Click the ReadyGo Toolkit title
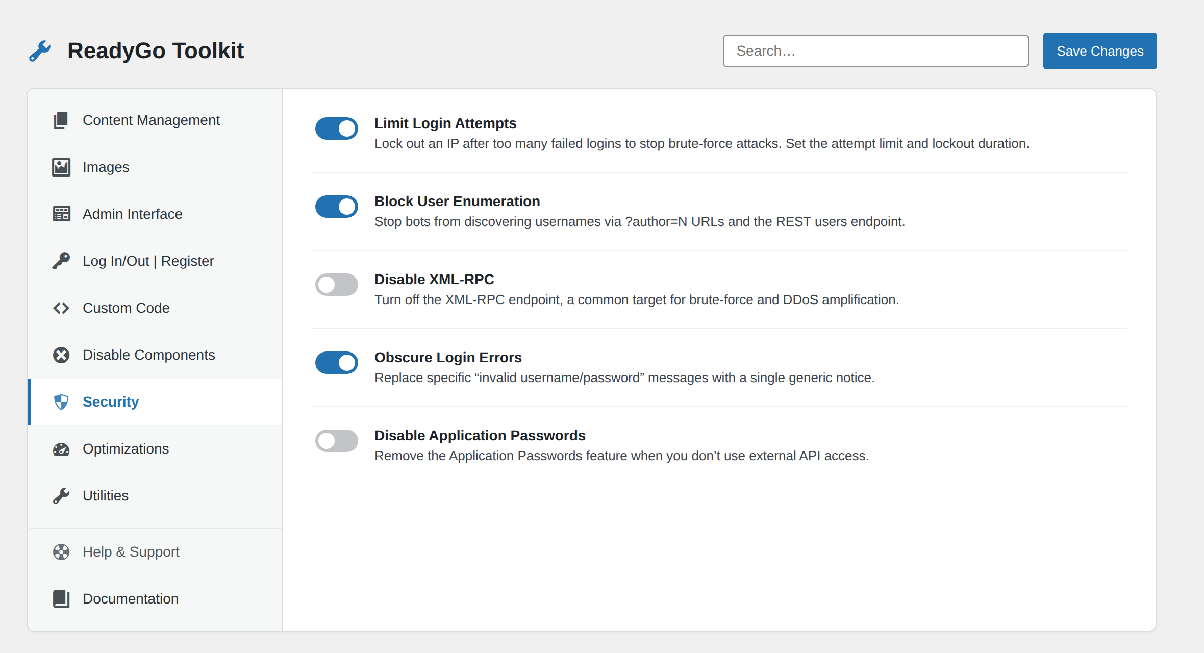The width and height of the screenshot is (1204, 653). click(x=156, y=51)
